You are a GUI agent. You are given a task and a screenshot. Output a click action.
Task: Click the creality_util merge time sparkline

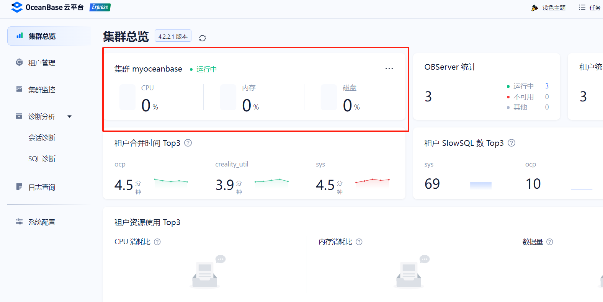pos(271,183)
